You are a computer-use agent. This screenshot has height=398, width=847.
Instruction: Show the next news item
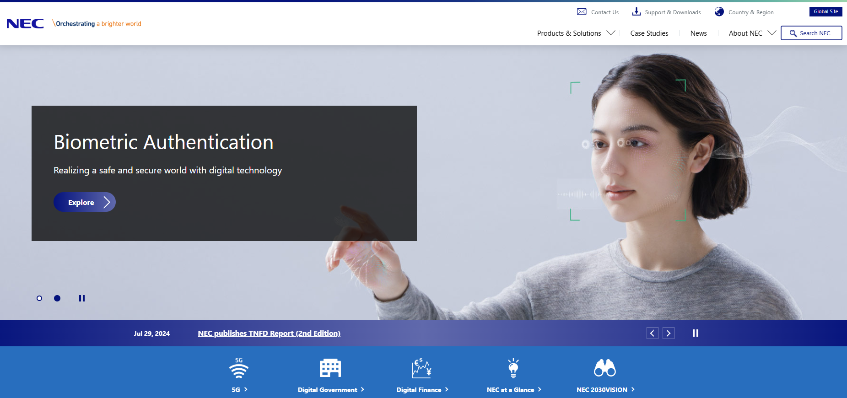[x=669, y=333]
